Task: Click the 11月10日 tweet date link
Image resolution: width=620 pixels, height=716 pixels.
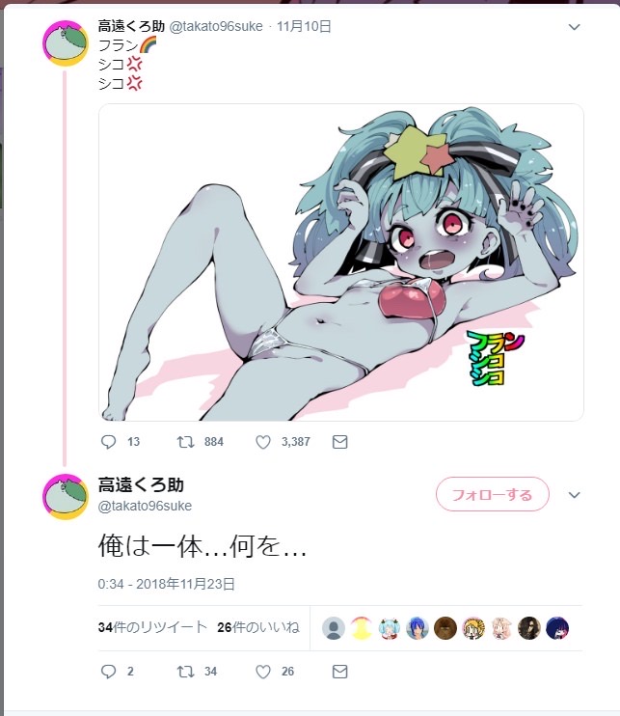Action: 304,26
